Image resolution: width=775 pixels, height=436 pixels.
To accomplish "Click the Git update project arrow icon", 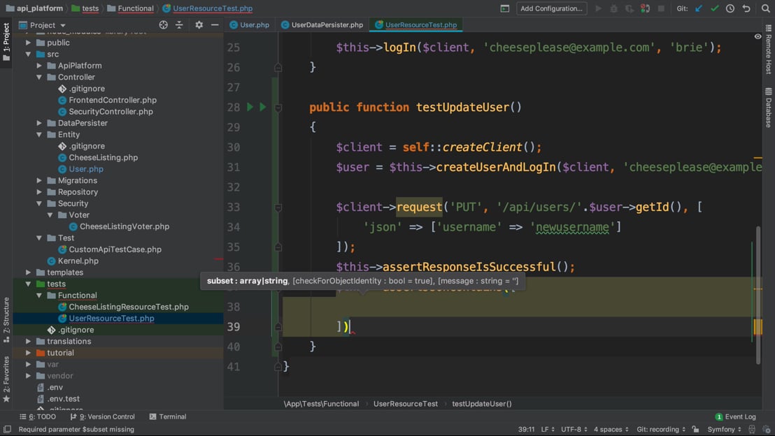I will [x=699, y=8].
